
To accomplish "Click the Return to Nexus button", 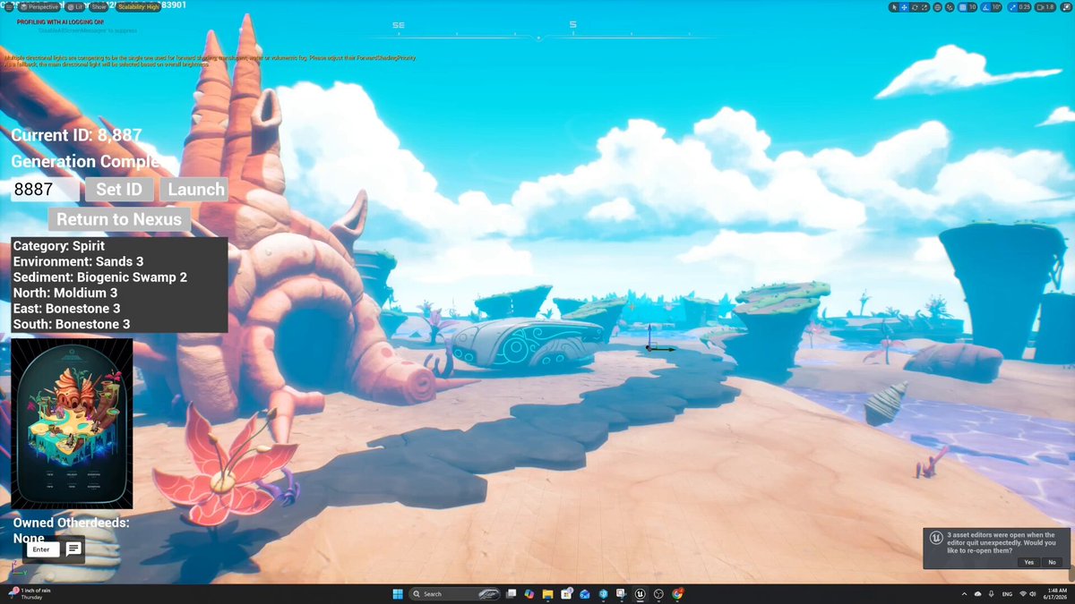I will tap(119, 220).
